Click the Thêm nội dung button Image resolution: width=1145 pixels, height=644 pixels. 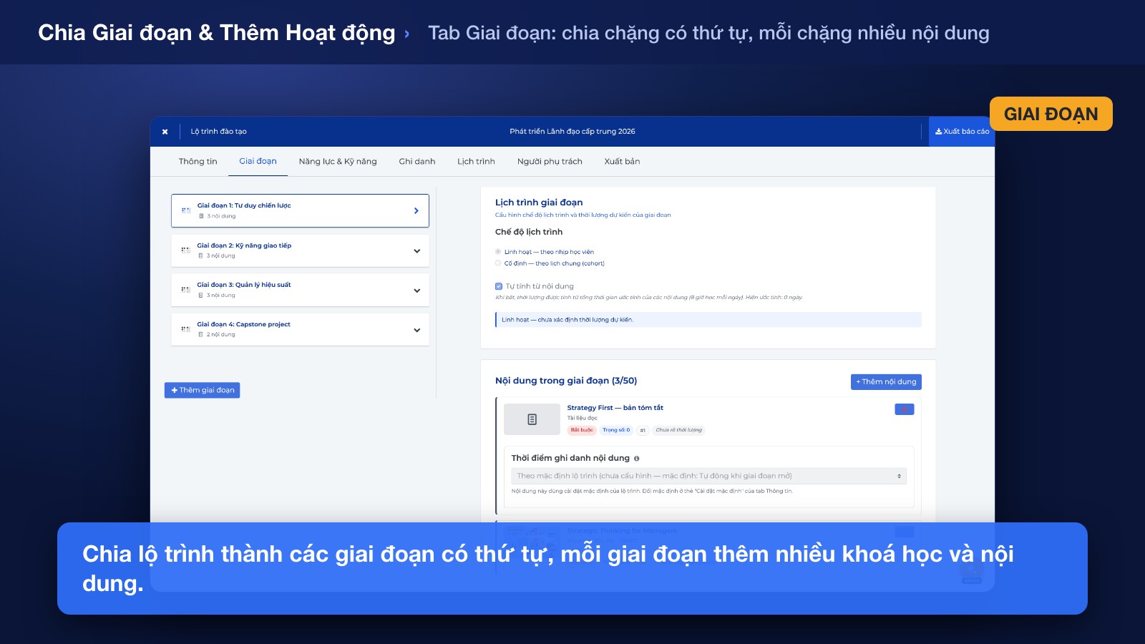point(886,382)
